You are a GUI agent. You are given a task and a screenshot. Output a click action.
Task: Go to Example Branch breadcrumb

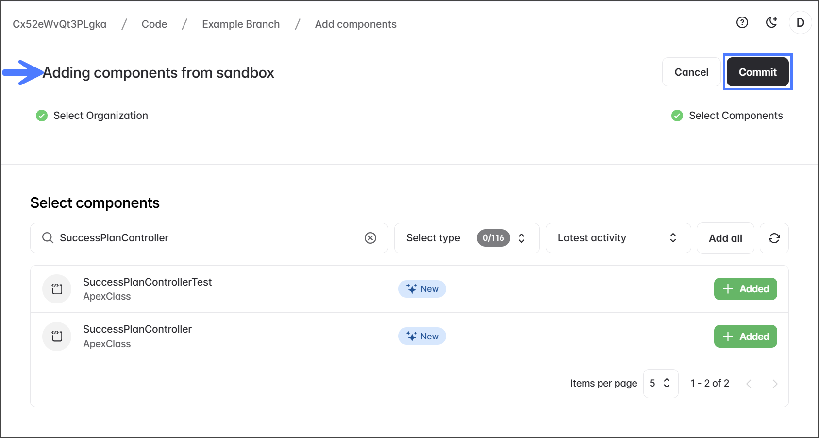click(241, 24)
